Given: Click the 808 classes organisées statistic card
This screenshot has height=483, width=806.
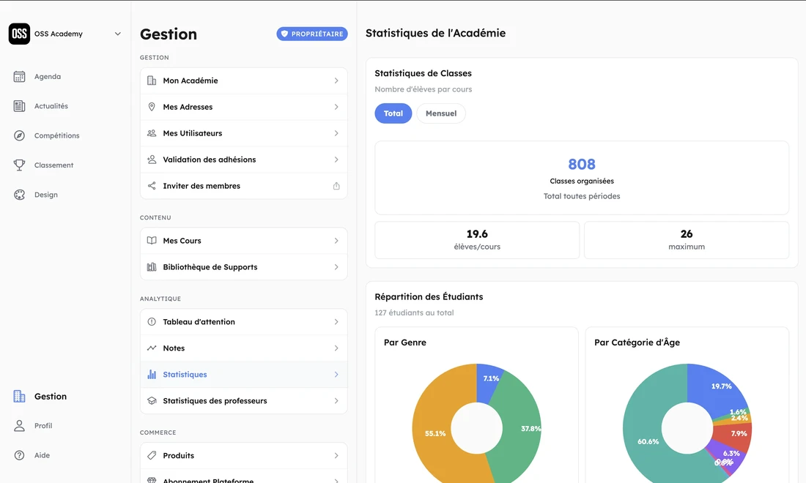Looking at the screenshot, I should coord(582,177).
